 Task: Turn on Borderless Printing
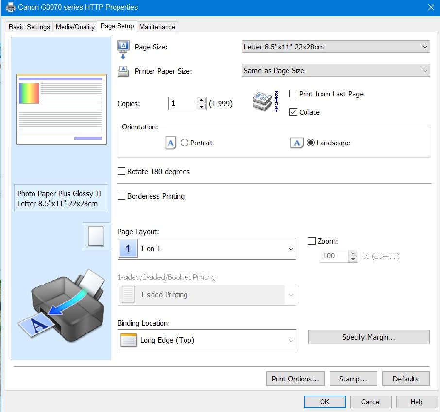pos(121,196)
